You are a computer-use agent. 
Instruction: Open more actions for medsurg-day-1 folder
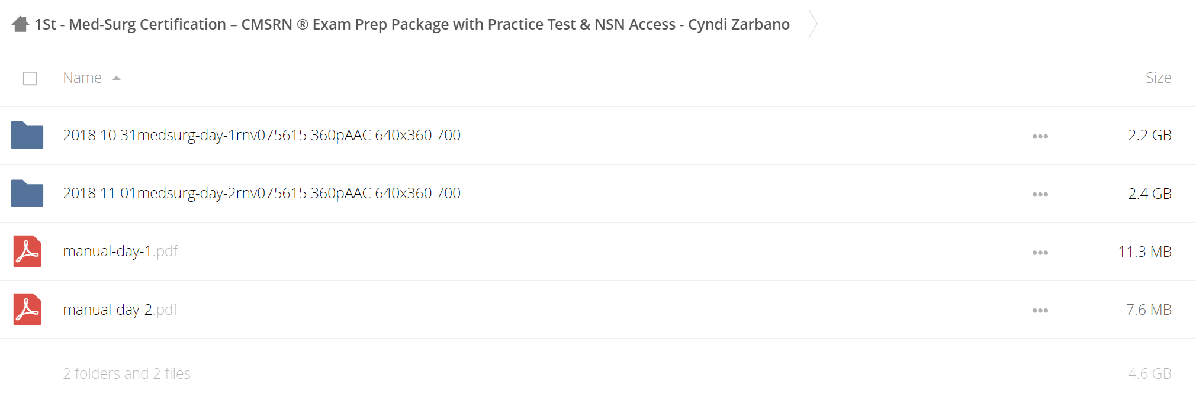(1040, 136)
